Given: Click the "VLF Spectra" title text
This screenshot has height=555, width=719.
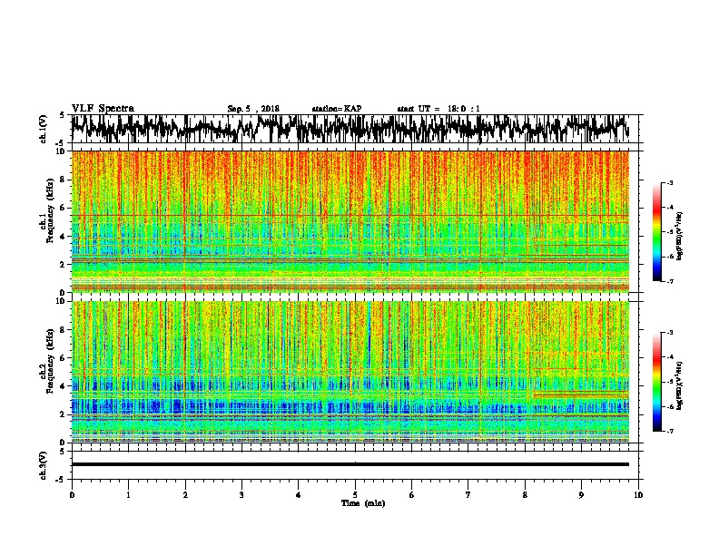Looking at the screenshot, I should (x=103, y=109).
